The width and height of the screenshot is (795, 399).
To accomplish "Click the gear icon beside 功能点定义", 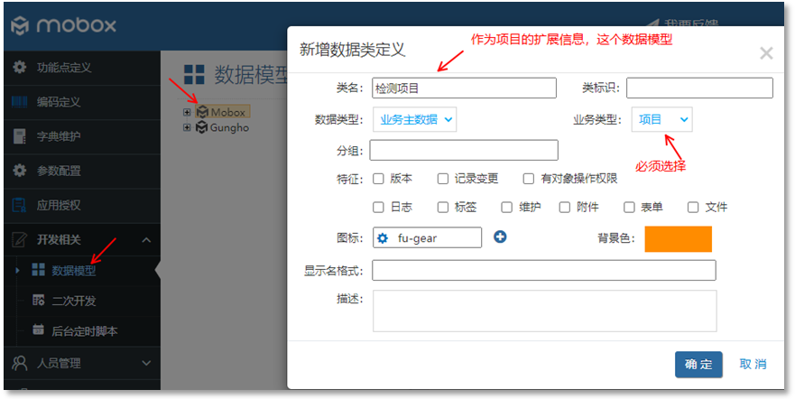I will point(19,68).
